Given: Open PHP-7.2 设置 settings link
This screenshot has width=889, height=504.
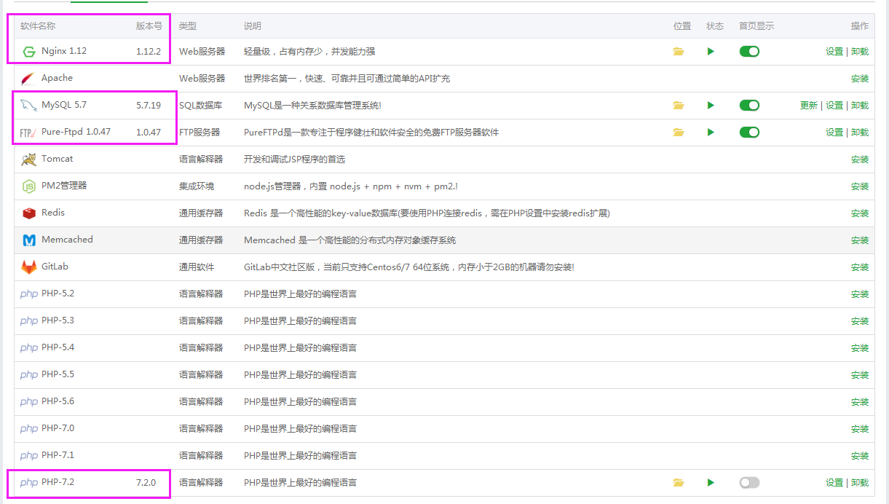Looking at the screenshot, I should (x=834, y=483).
